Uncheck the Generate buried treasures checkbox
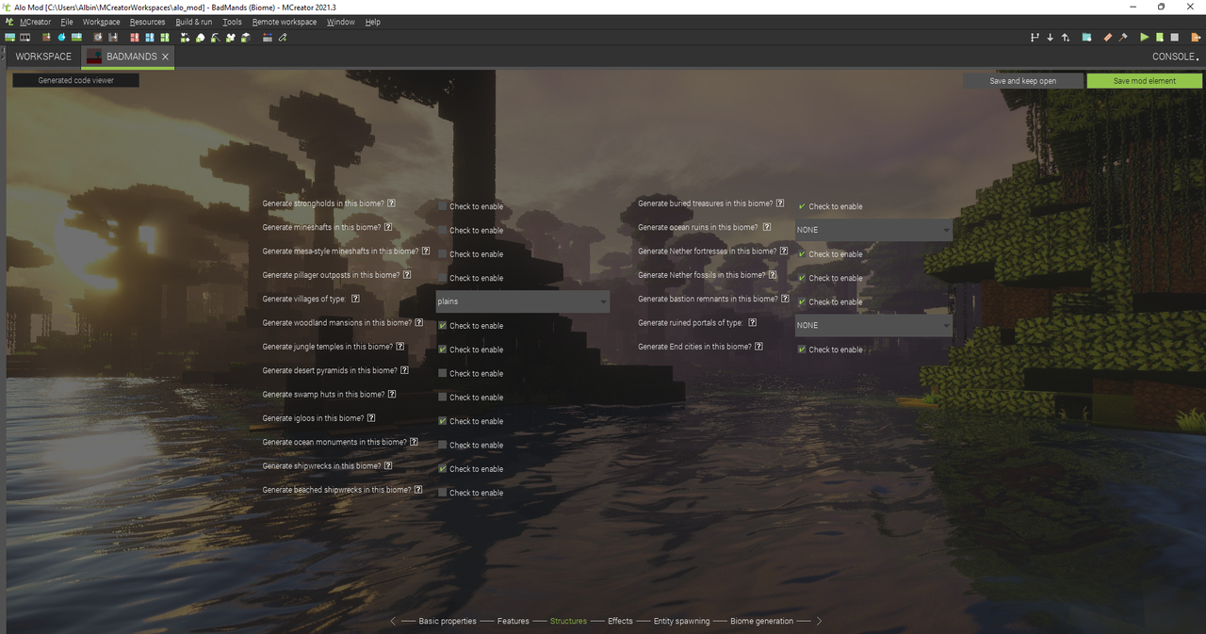Viewport: 1206px width, 634px height. click(802, 205)
